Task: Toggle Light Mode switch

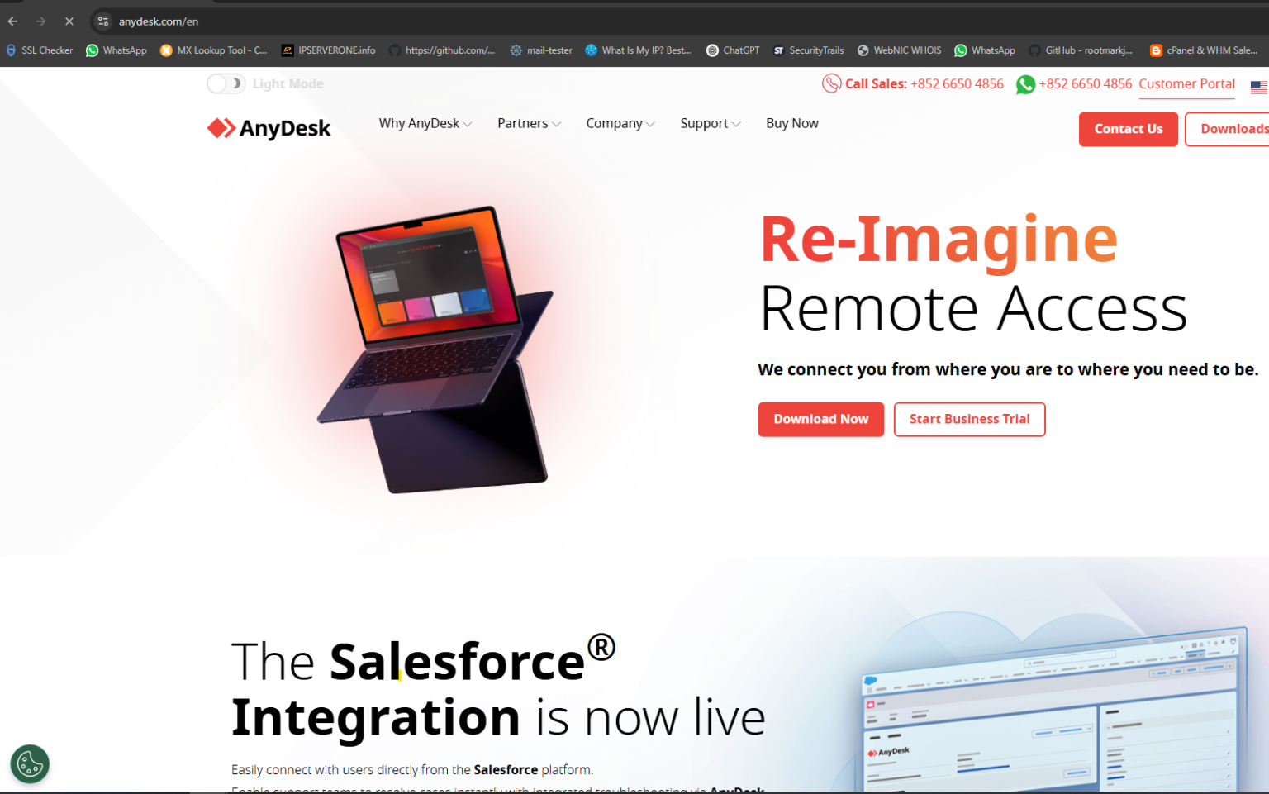Action: [x=226, y=83]
